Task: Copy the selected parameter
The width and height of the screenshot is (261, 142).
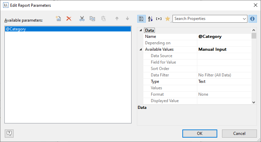Action: [92, 19]
